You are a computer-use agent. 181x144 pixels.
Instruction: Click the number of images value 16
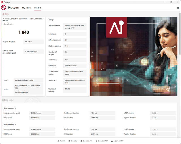click(75, 53)
